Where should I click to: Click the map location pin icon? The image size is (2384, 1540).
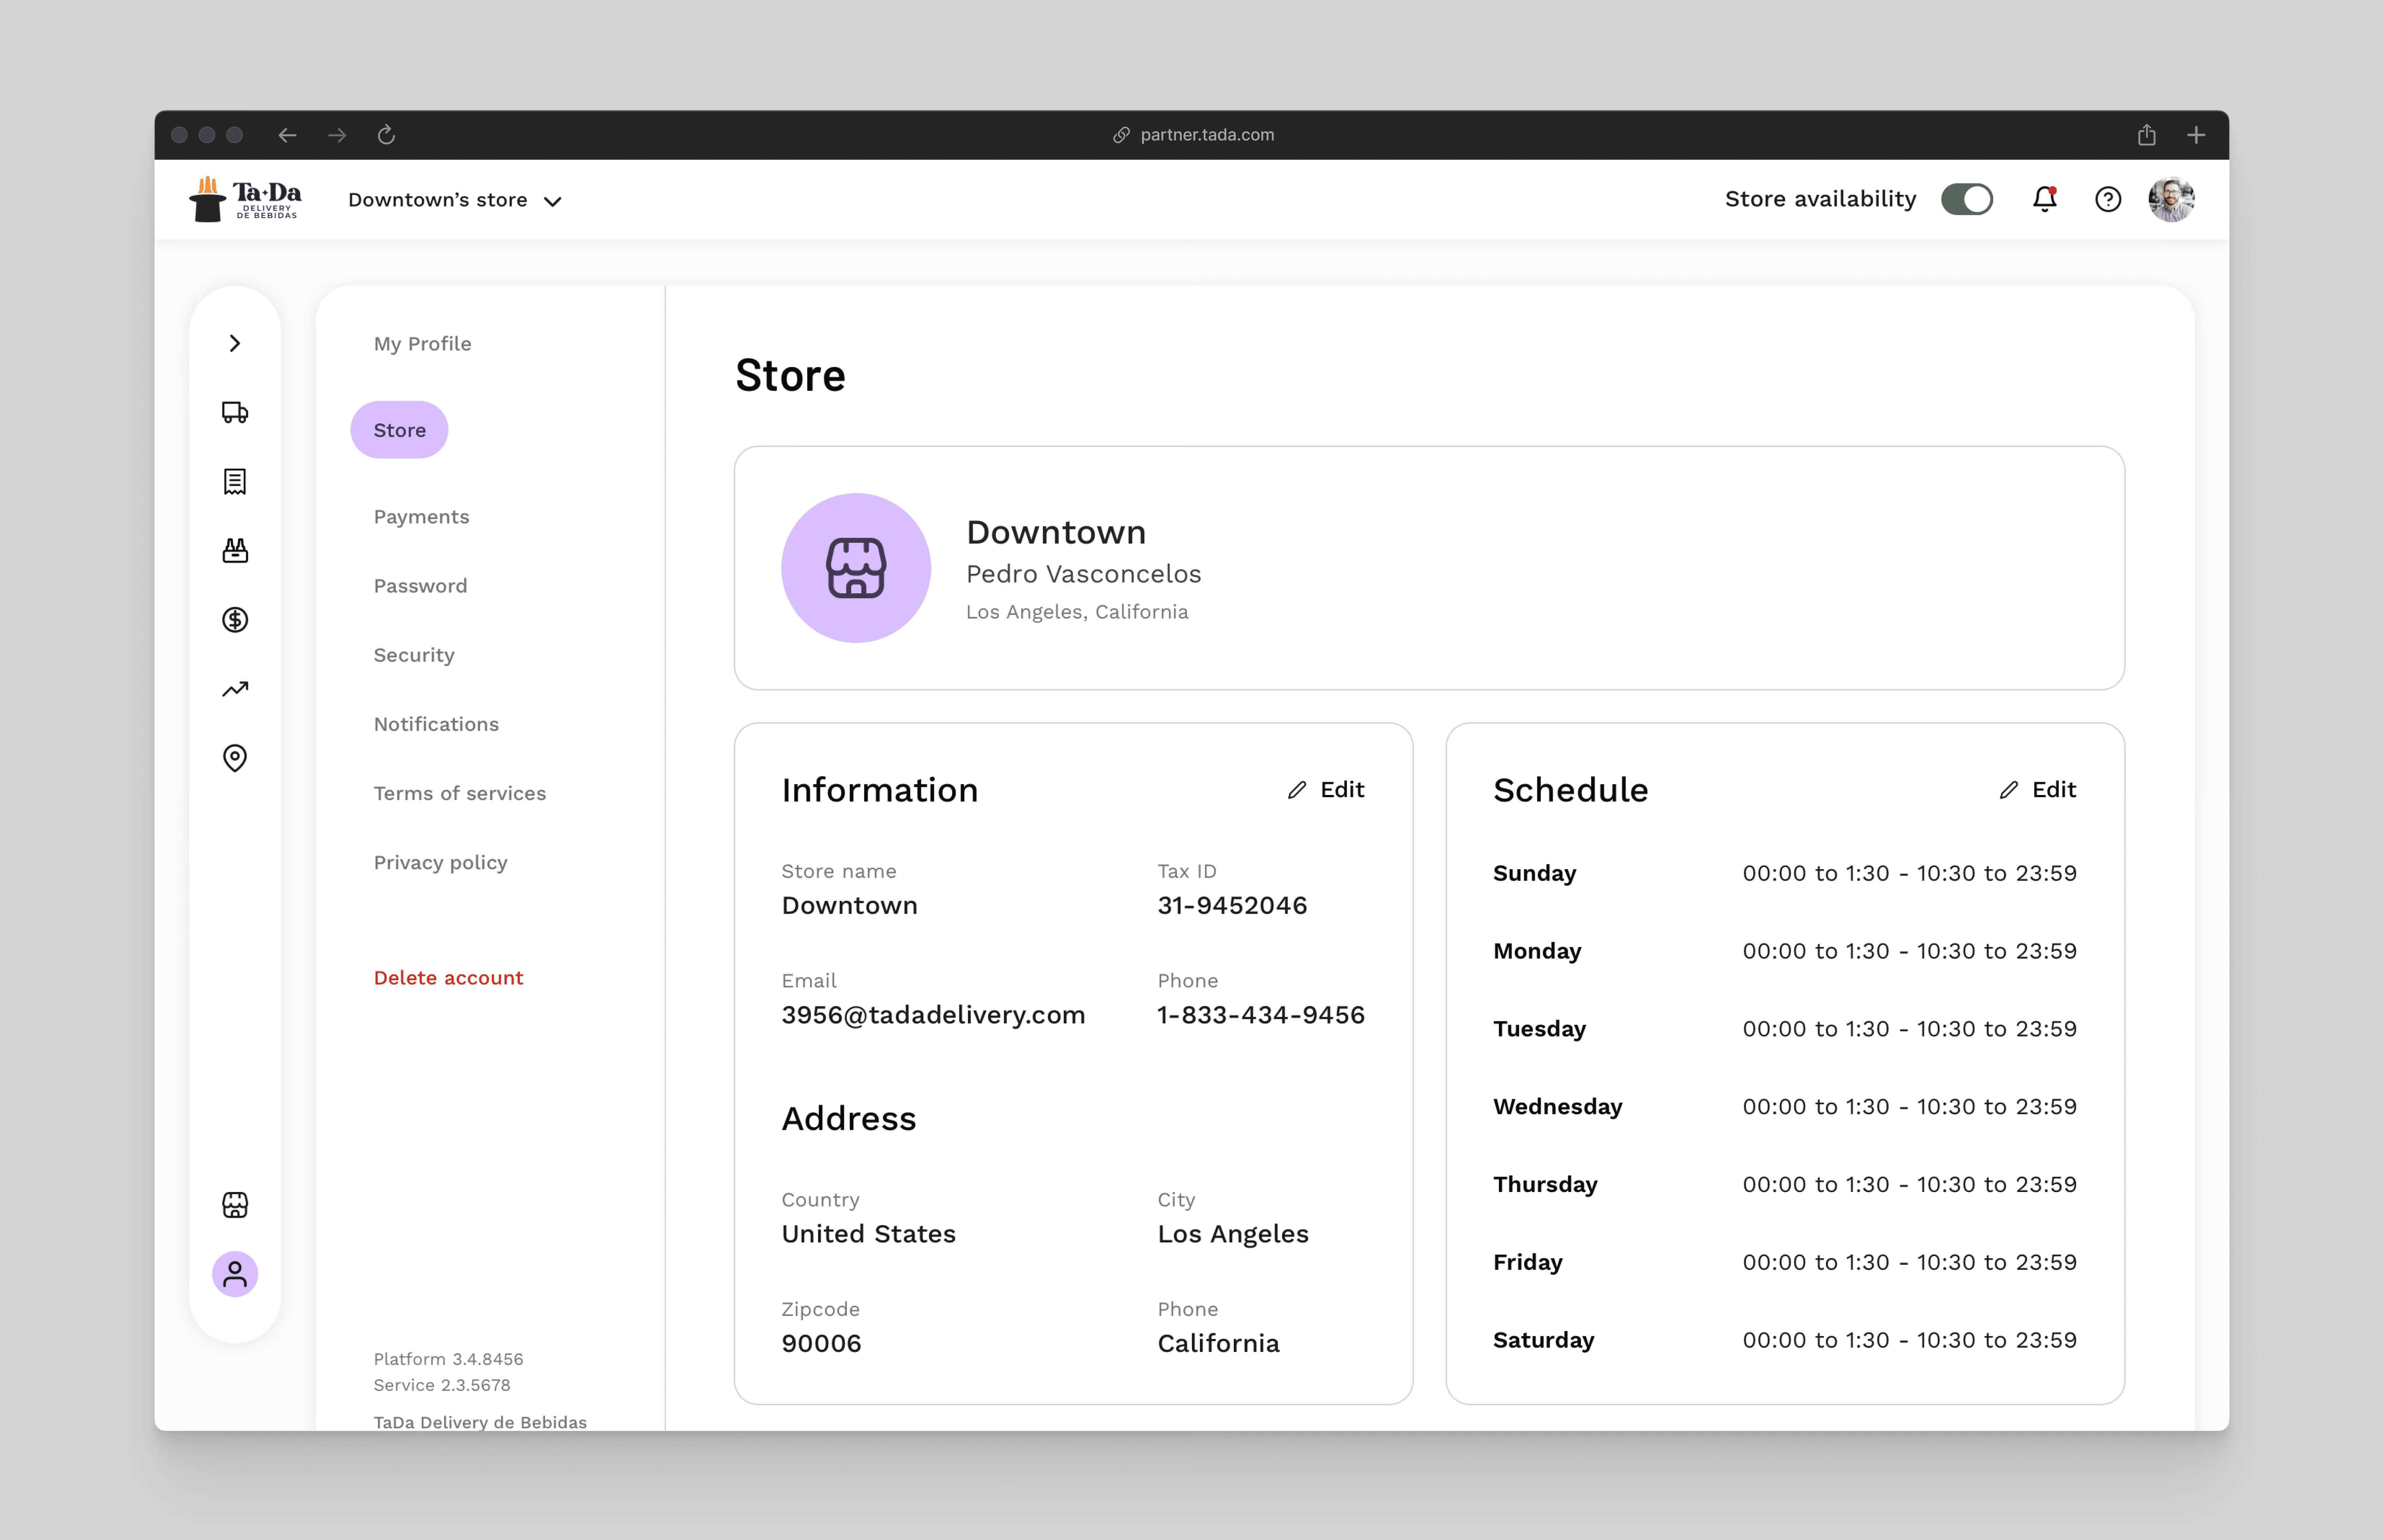coord(235,758)
